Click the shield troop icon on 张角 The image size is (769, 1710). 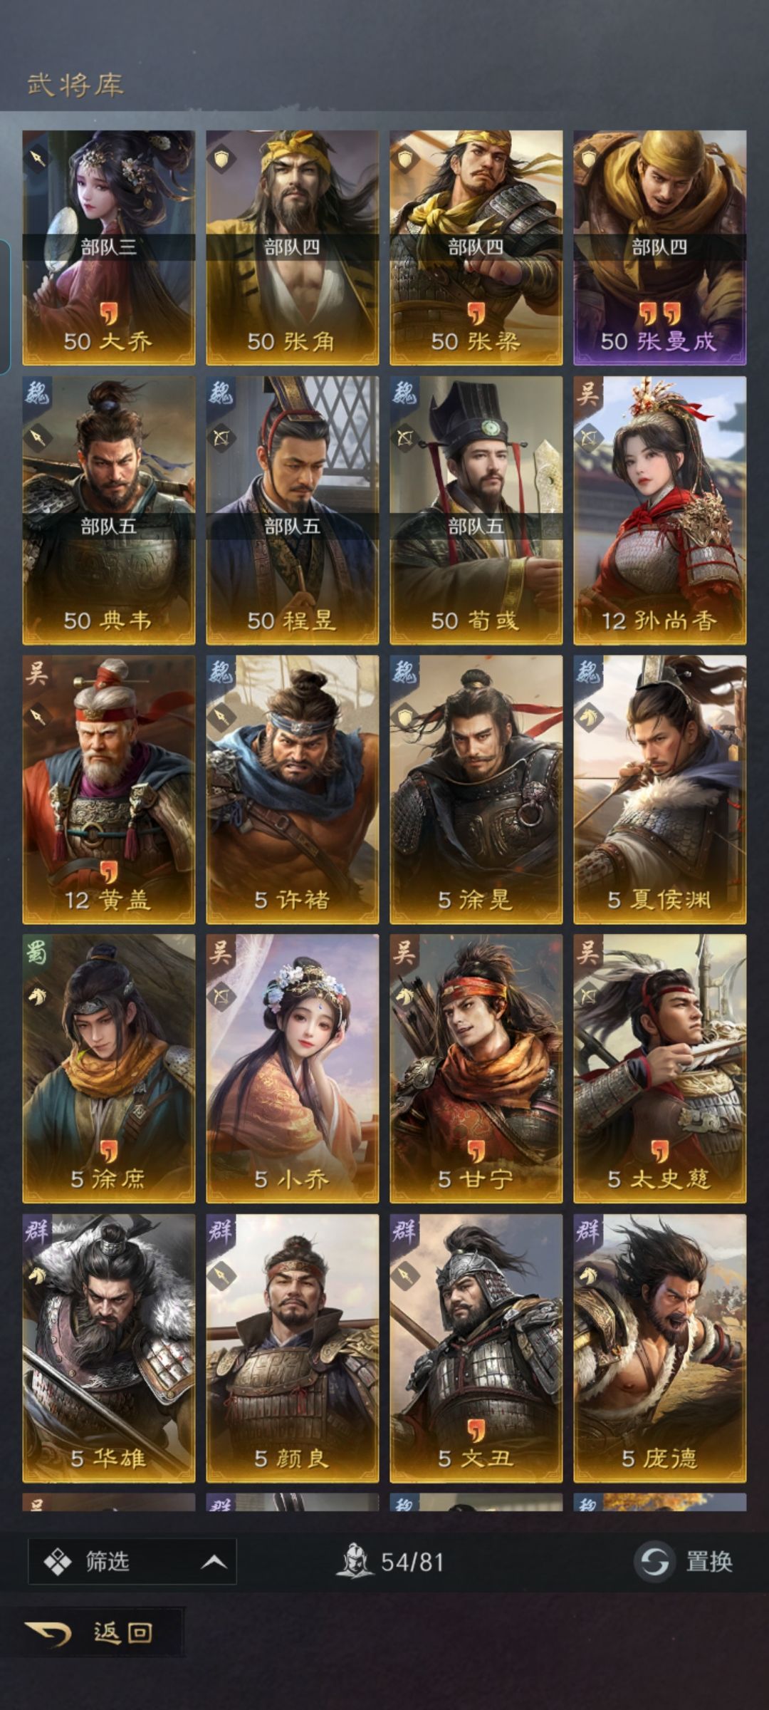coord(221,159)
